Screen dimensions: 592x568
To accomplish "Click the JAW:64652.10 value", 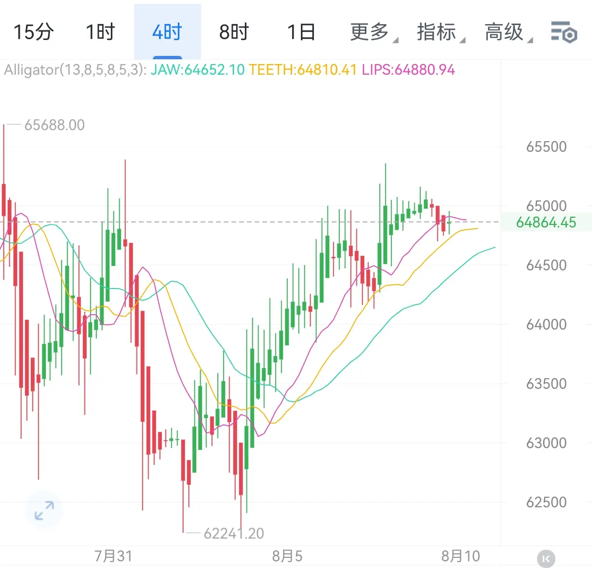I will pos(198,70).
